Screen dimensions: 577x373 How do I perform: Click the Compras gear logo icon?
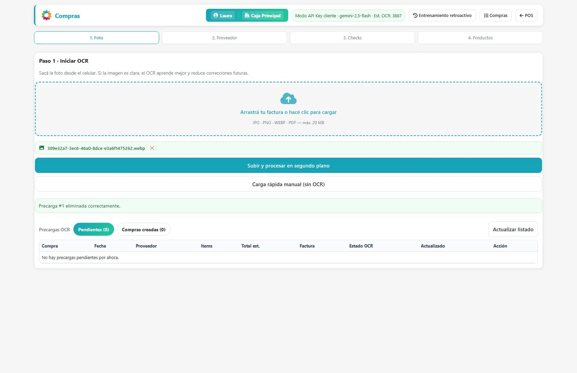coord(46,15)
